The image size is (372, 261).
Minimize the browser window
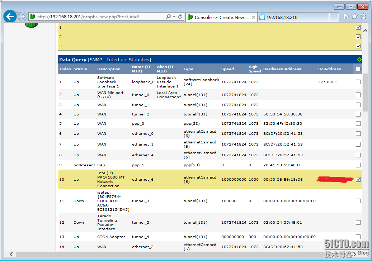[339, 7]
